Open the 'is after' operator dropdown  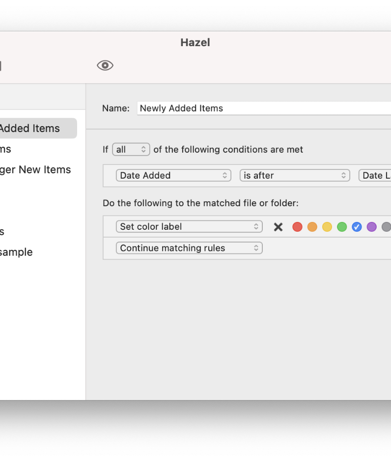(x=295, y=176)
